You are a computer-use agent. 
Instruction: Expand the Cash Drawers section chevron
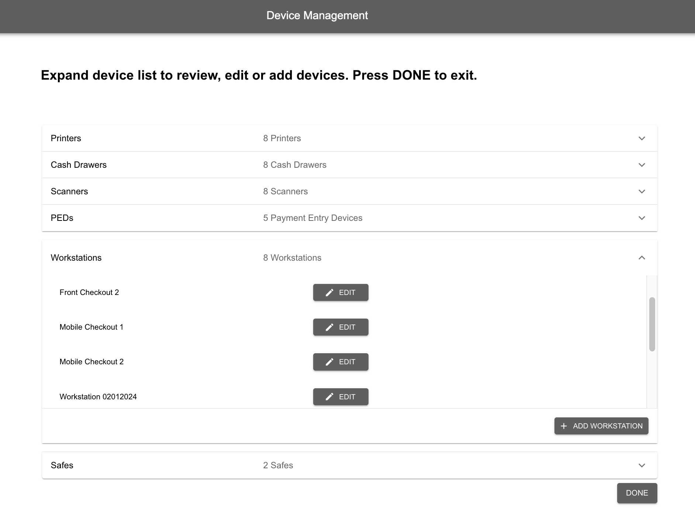click(642, 165)
